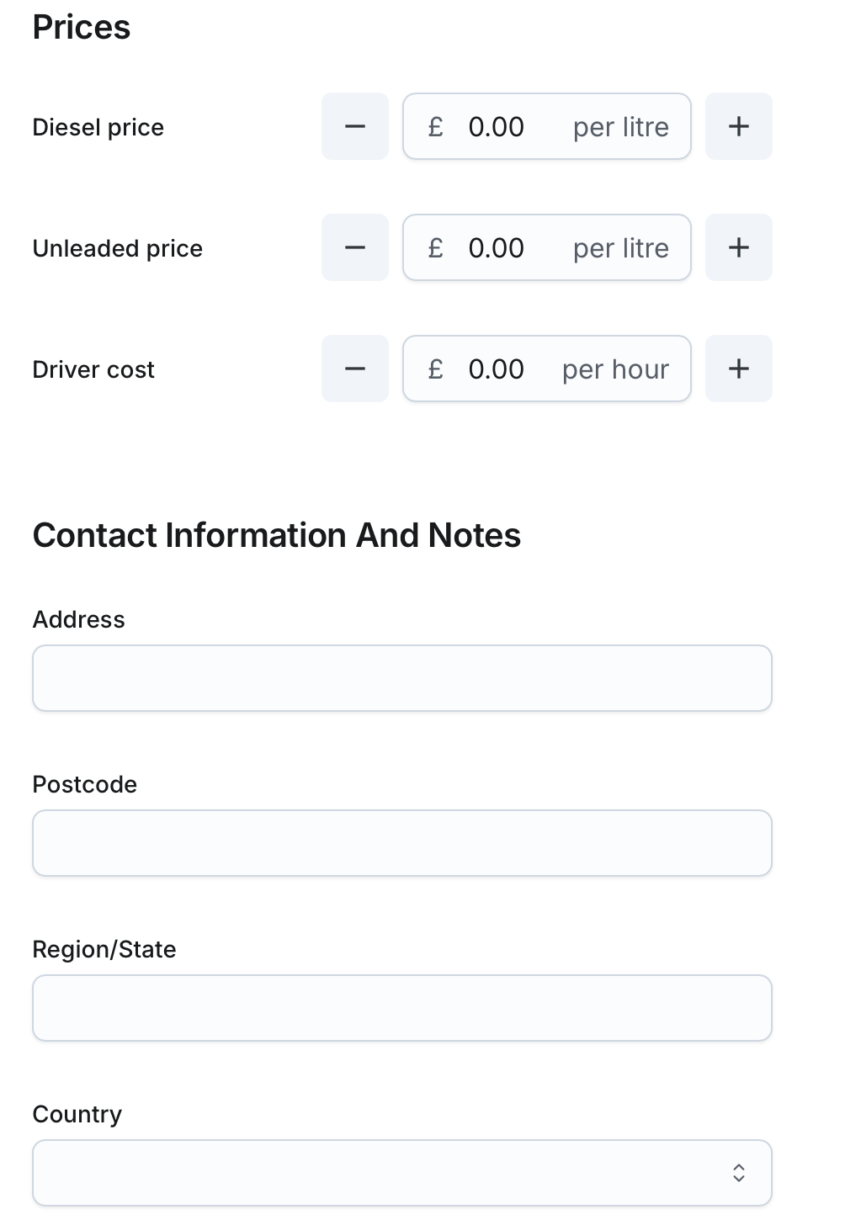
Task: Click into the Unleaded price amount field
Action: tap(505, 248)
